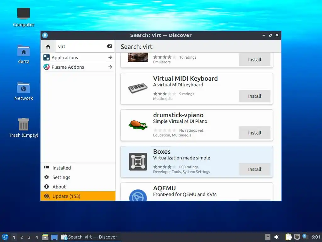Viewport: 322px width, 242px height.
Task: Open the Boxes title text
Action: pyautogui.click(x=162, y=152)
